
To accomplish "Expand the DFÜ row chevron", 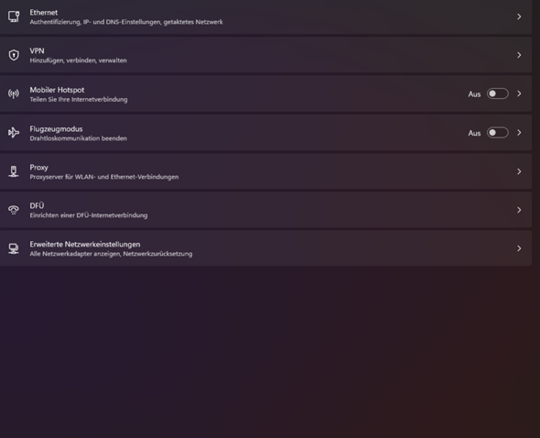I will [x=519, y=210].
